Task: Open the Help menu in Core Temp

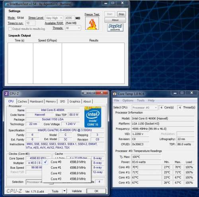Action: 151,100
